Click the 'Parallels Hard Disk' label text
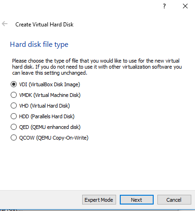This screenshot has height=211, width=195. point(52,116)
